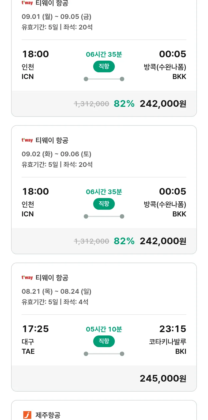Viewport: 208px width, 420px height.
Task: Open the 09.01 (월) ~ 09.05 (금) flight dates
Action: [56, 16]
